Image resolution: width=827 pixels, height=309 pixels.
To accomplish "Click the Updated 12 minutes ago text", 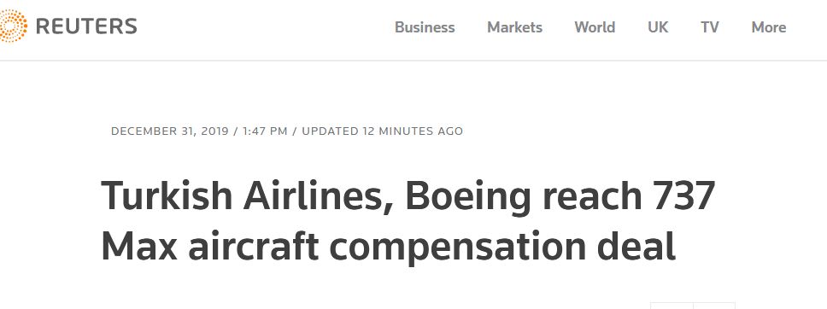I will [383, 131].
